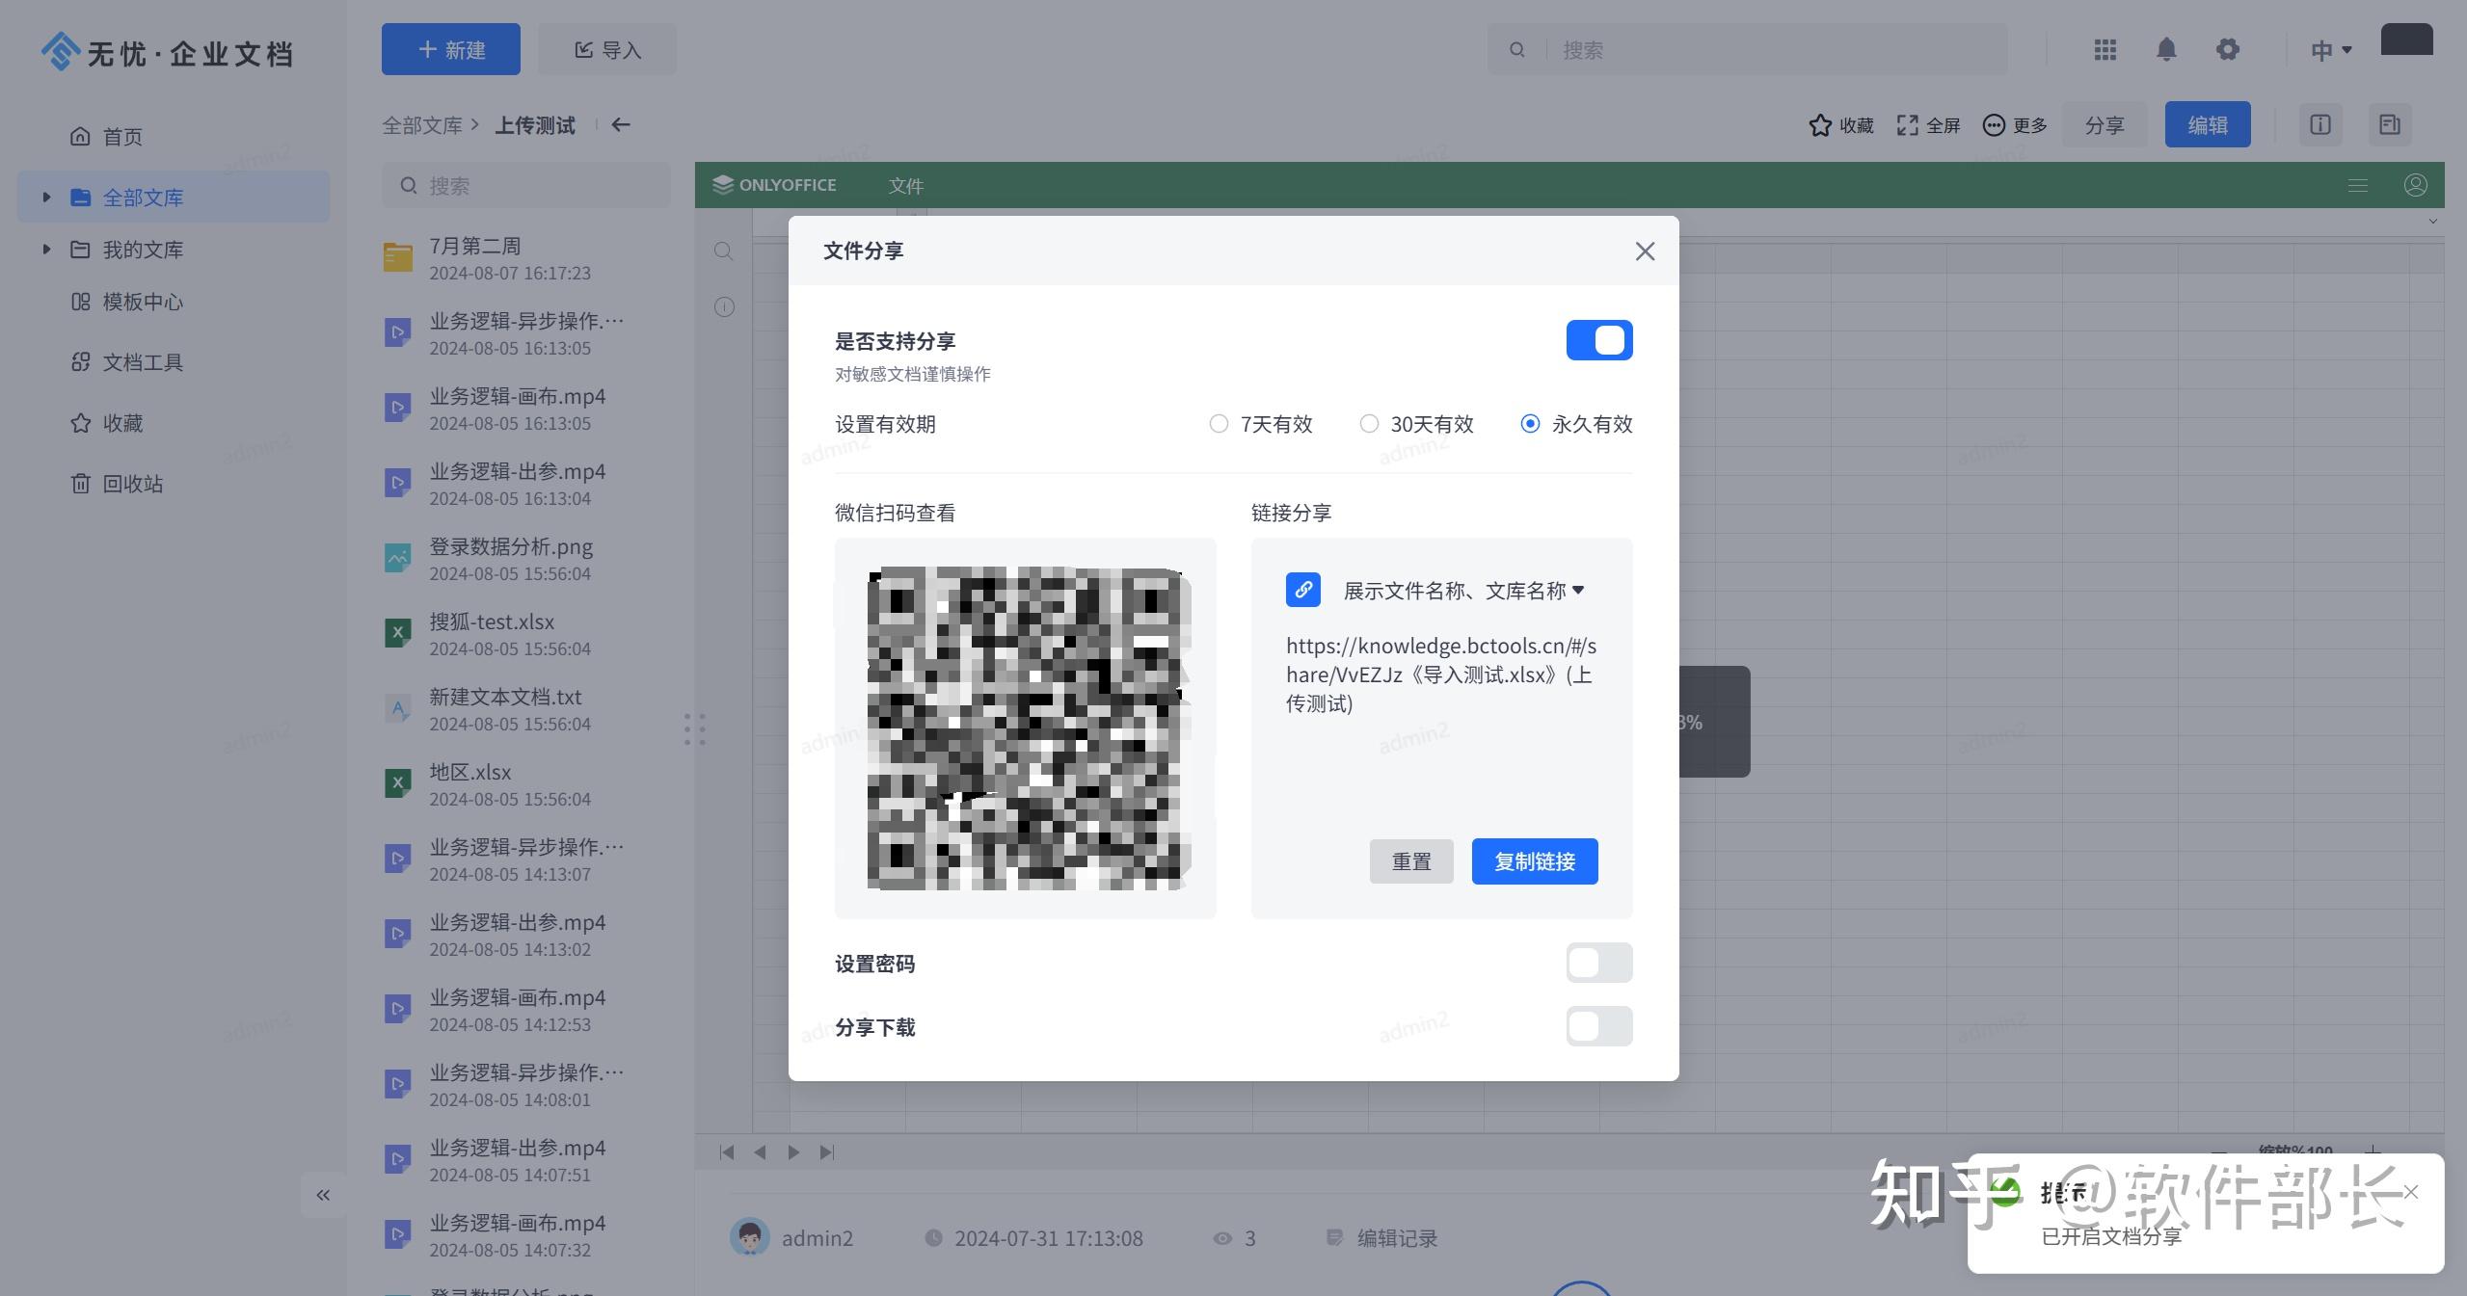
Task: Open 收藏 in the sidebar
Action: click(x=106, y=423)
